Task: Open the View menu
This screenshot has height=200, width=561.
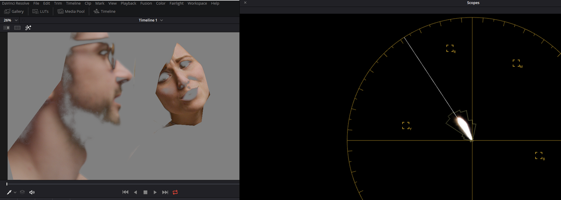Action: pyautogui.click(x=112, y=3)
